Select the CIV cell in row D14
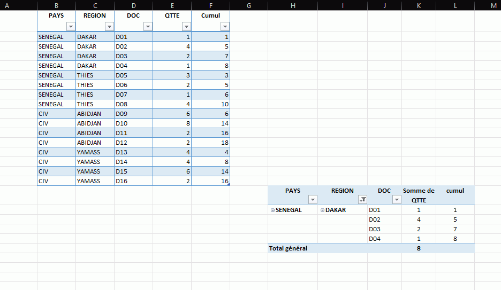This screenshot has height=290, width=501. tap(57, 162)
